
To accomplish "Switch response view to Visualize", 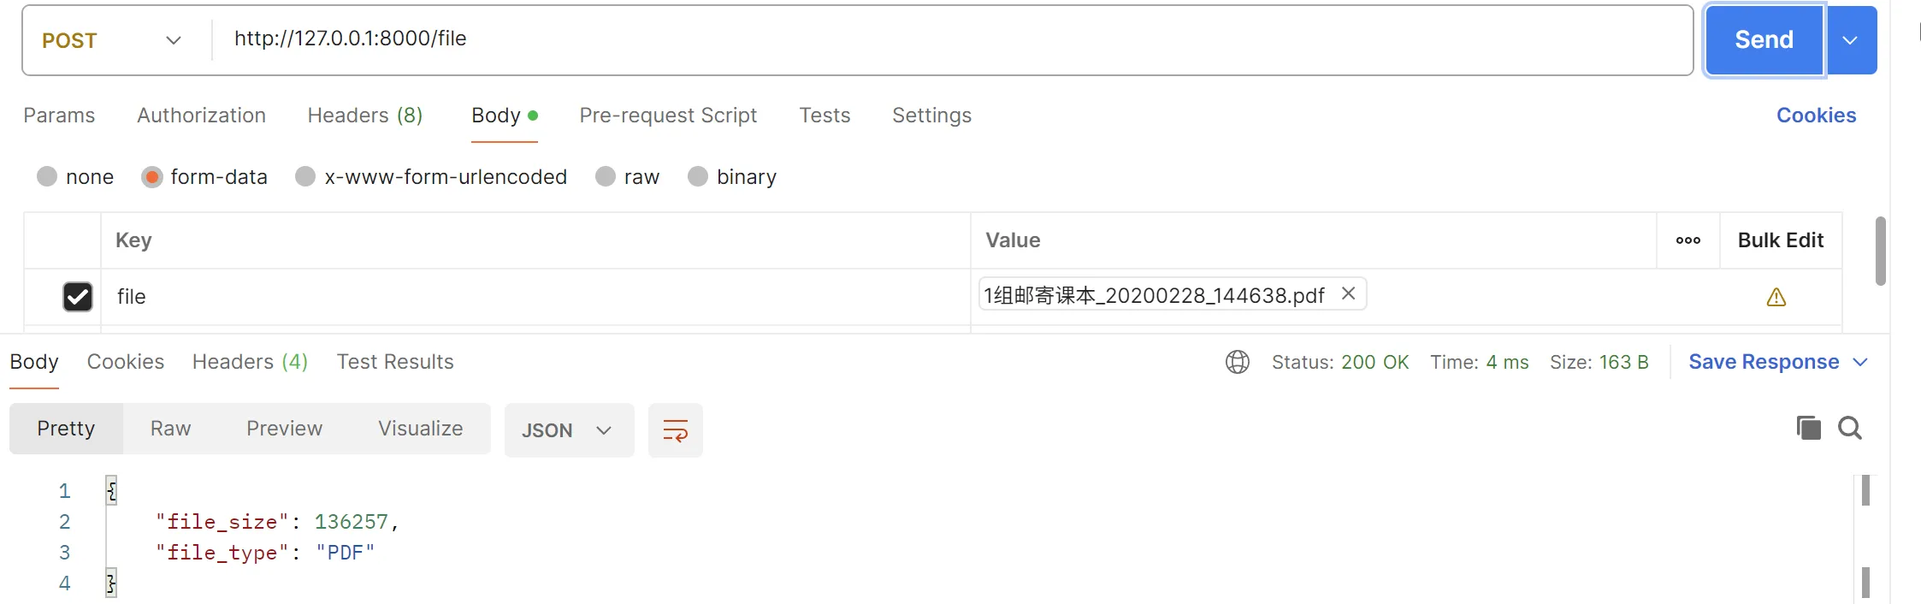I will pos(421,429).
